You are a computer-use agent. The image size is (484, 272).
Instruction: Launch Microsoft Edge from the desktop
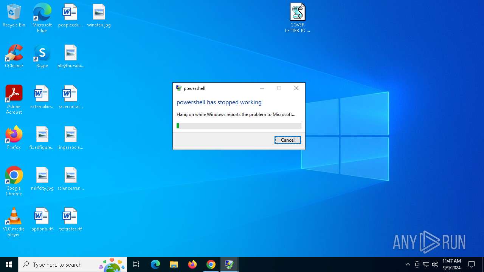42,18
